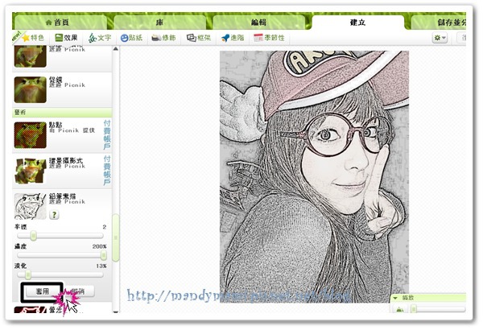Open the 文字 text section
The height and width of the screenshot is (330, 483).
click(100, 38)
